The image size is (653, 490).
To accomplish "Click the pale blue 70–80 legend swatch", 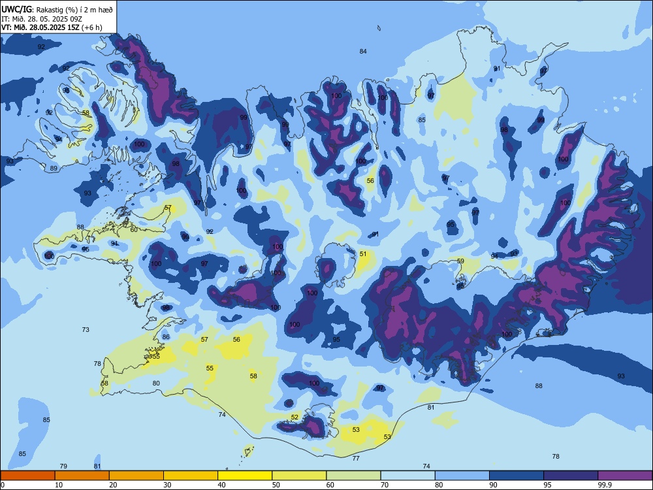I will [407, 476].
